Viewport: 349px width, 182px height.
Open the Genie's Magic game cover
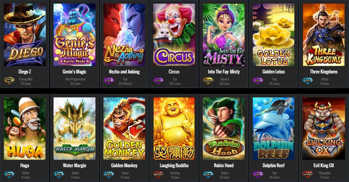click(x=74, y=35)
